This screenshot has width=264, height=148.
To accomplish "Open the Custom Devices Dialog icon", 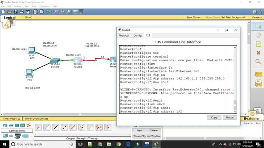I will click(x=81, y=12).
